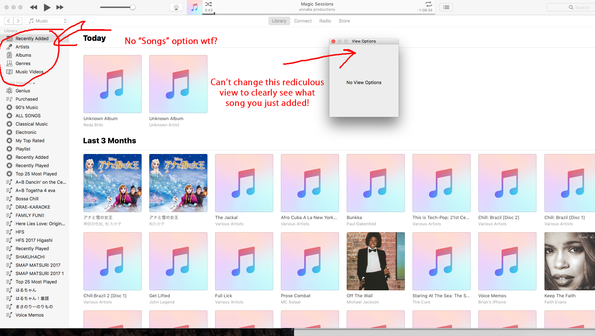This screenshot has width=595, height=336.
Task: Close the View Options window
Action: (x=333, y=41)
